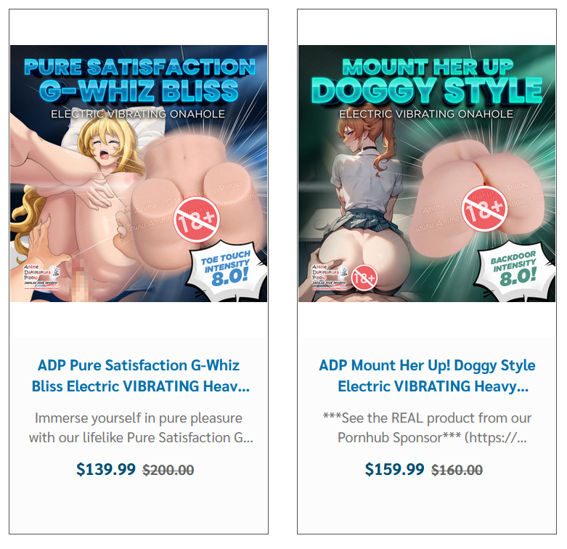Open the Mount Her Up product image
Image resolution: width=567 pixels, height=549 pixels.
[427, 174]
